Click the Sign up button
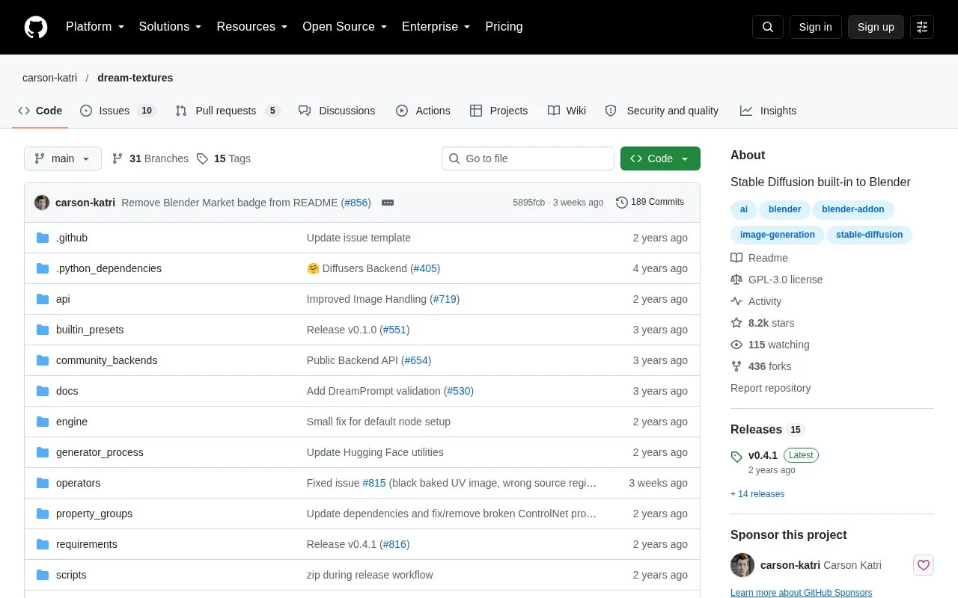This screenshot has height=598, width=958. pos(876,27)
